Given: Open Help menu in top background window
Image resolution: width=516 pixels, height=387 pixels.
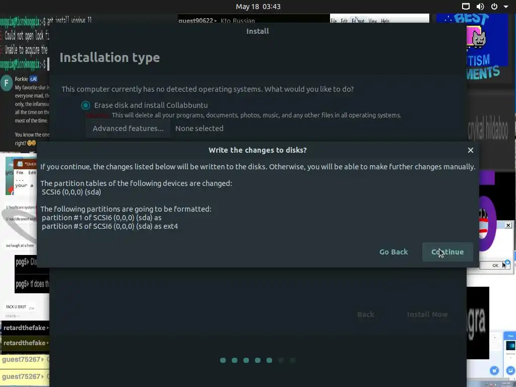Looking at the screenshot, I should [385, 21].
